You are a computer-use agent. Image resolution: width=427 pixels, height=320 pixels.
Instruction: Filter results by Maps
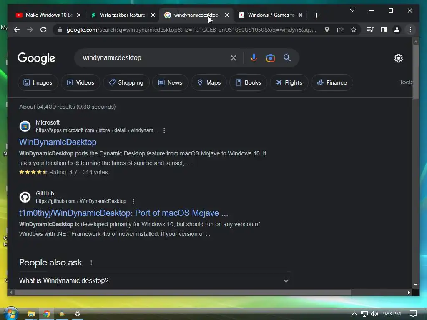[x=209, y=82]
